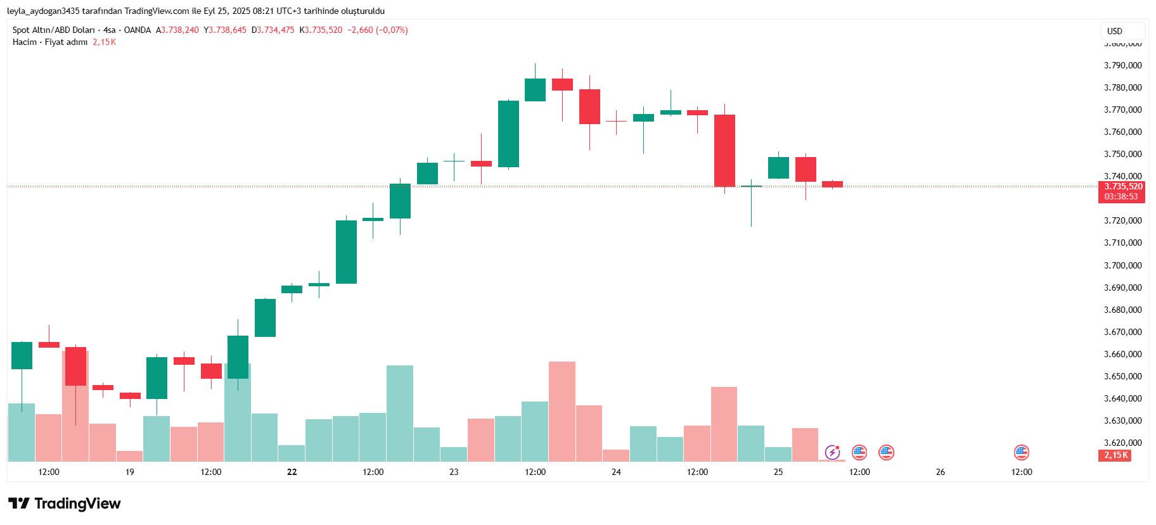Open the USD currency selector

pos(1122,31)
